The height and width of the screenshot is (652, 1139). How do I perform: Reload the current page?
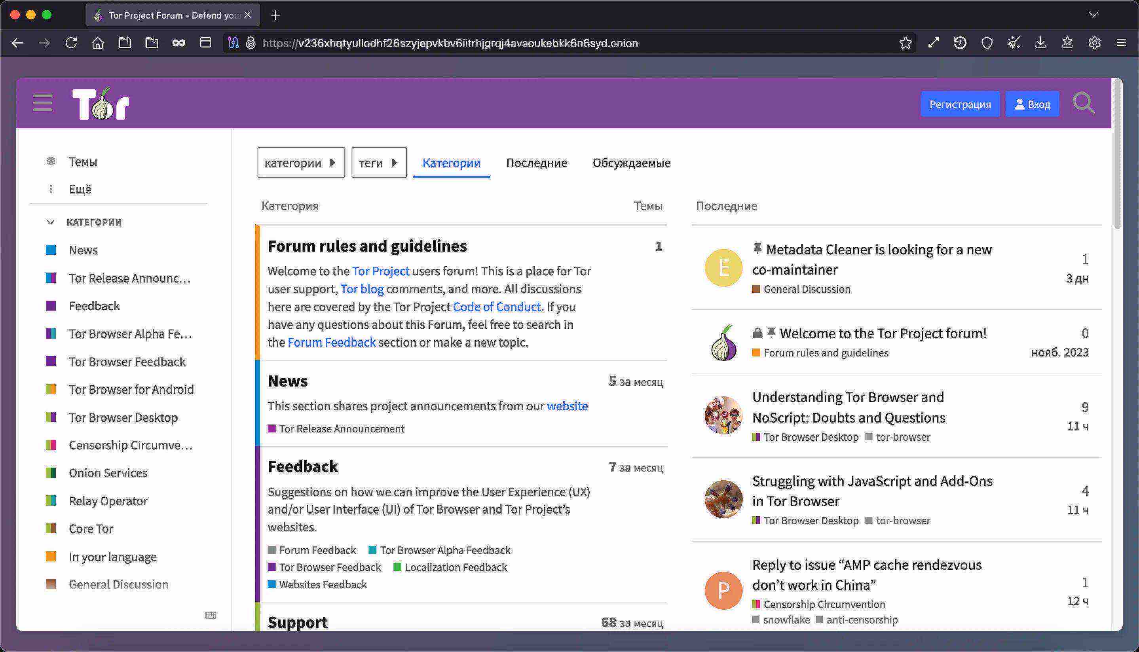[71, 43]
